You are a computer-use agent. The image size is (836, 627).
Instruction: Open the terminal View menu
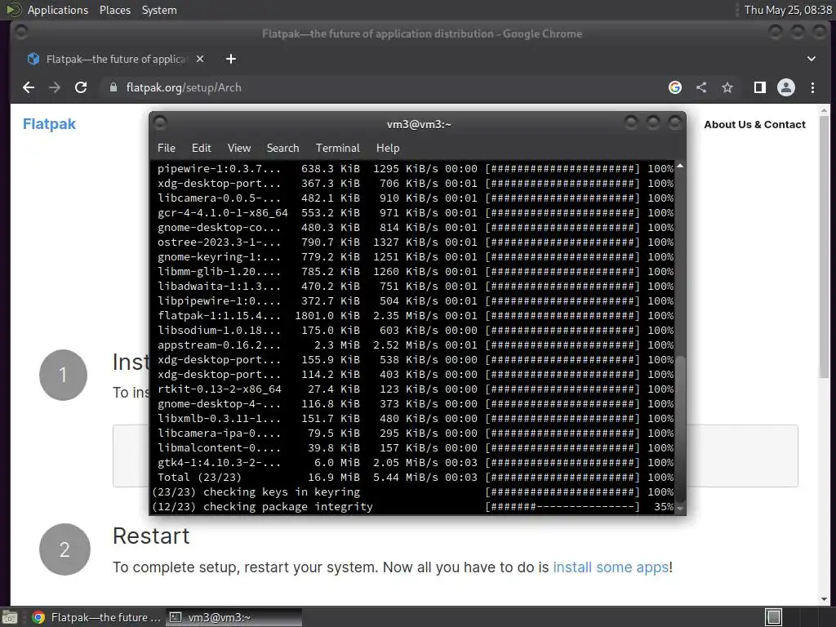[239, 148]
